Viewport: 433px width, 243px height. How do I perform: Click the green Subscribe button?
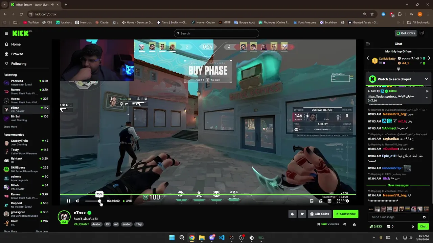(345, 214)
